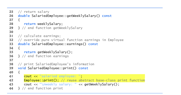This screenshot has height=95, width=181.
Task: Click the 'const' keyword on line 26
Action: 107,16
